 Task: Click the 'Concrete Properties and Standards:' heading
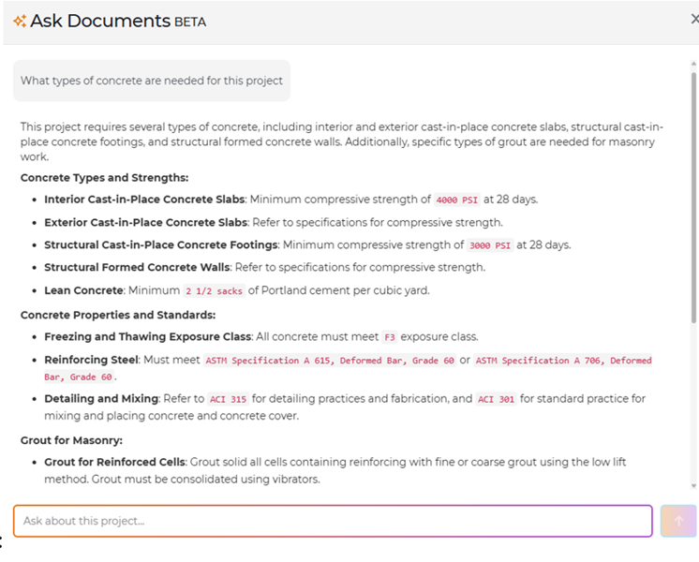[x=118, y=315]
